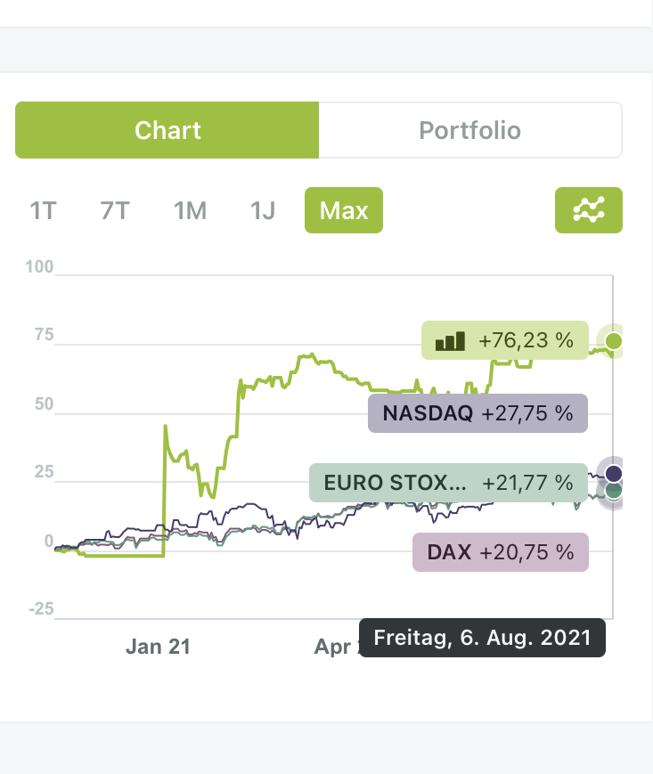Select the Max time range
Viewport: 653px width, 774px height.
(343, 211)
